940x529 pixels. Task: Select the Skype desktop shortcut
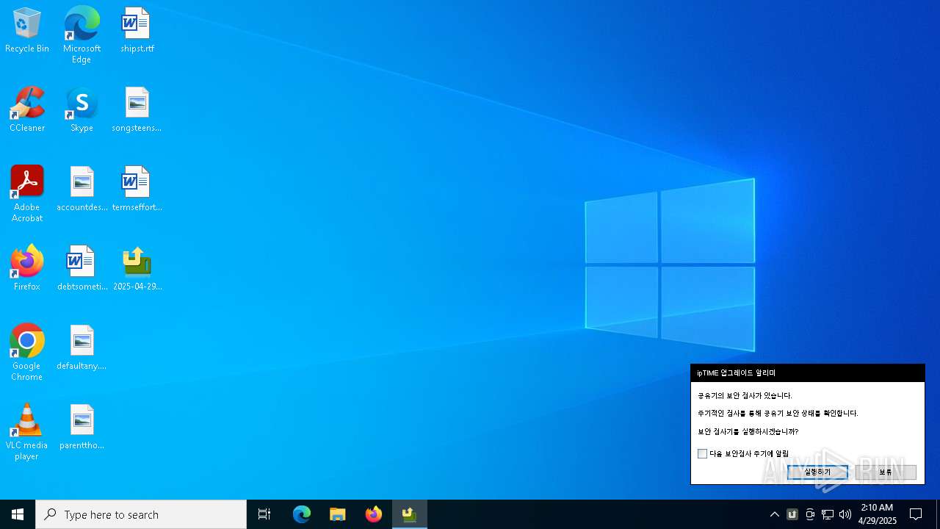click(x=82, y=110)
